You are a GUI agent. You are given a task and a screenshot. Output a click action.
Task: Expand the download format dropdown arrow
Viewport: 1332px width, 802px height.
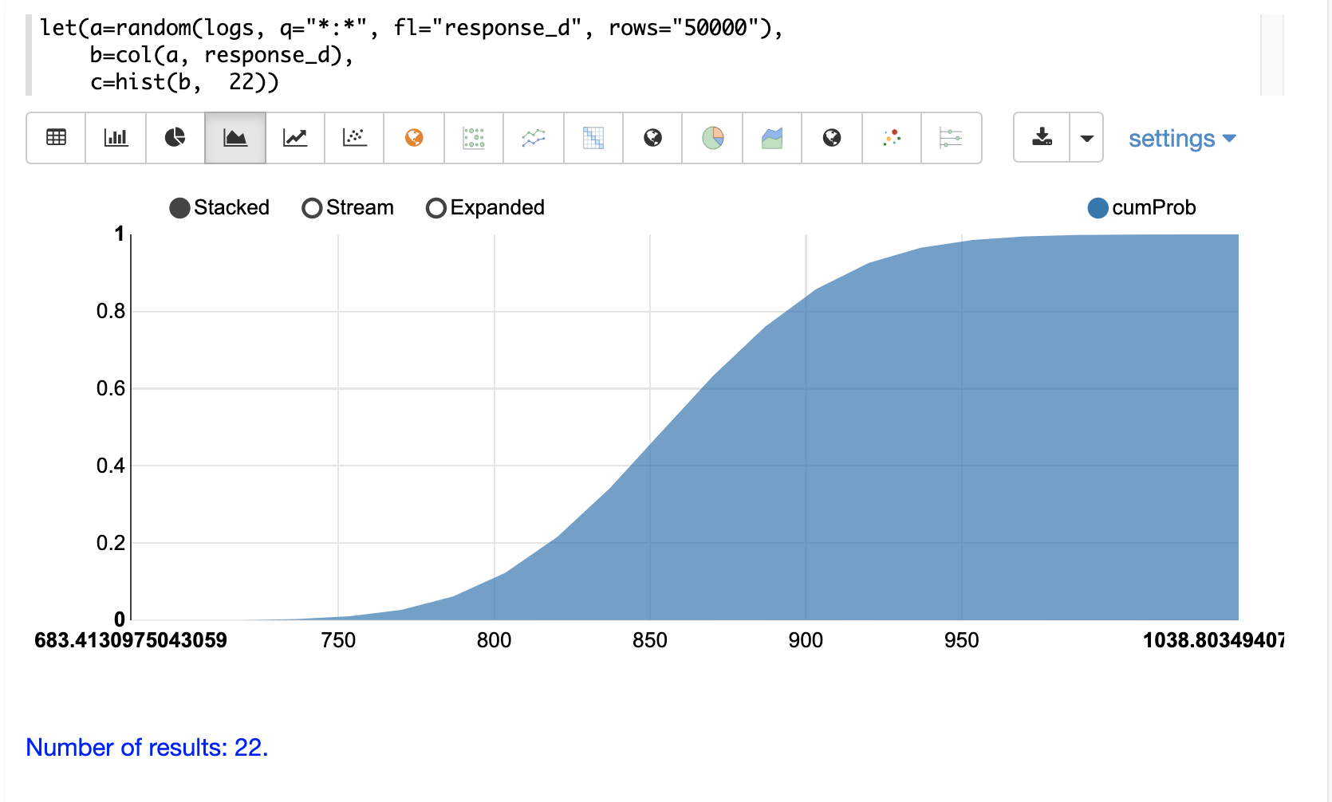1086,138
